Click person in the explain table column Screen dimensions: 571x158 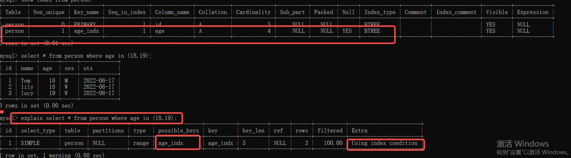tap(74, 143)
